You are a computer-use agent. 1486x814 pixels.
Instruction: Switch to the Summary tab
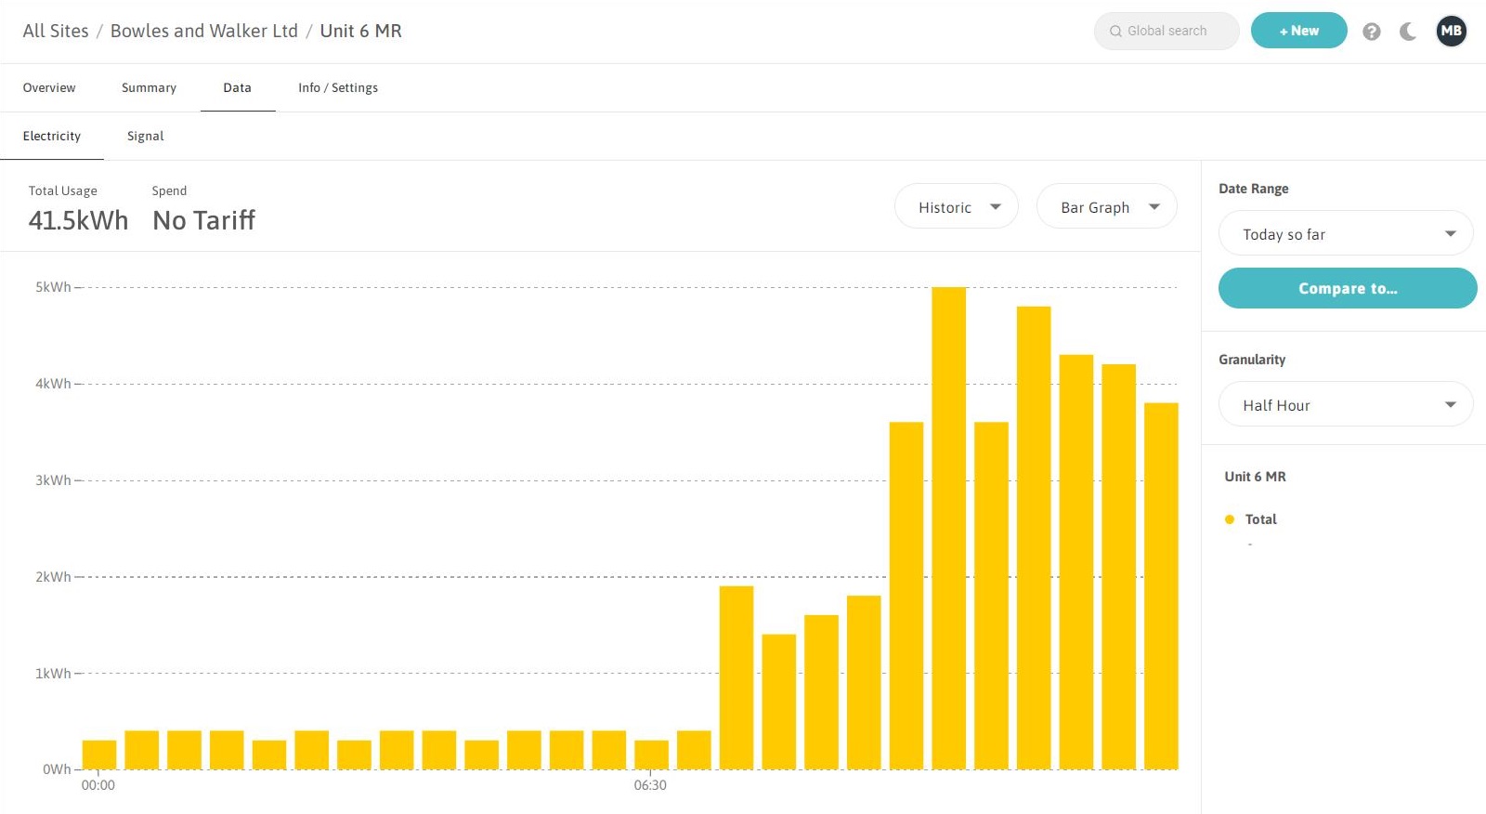(x=149, y=87)
